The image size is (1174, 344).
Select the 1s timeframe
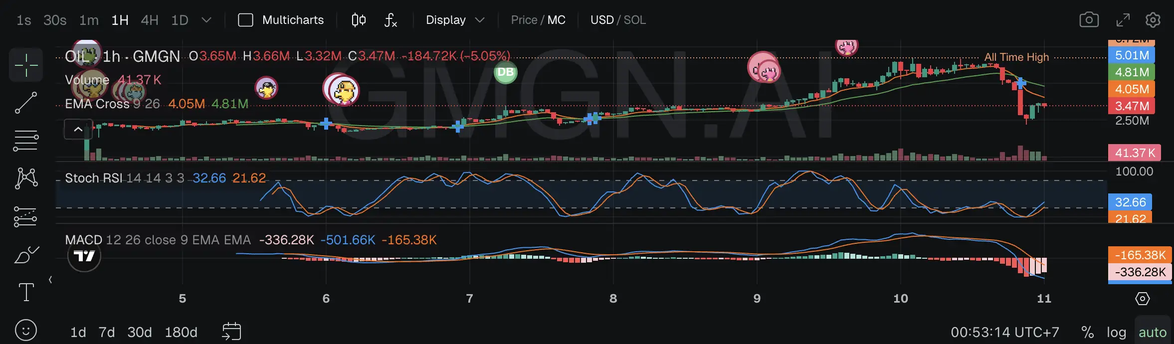point(23,20)
